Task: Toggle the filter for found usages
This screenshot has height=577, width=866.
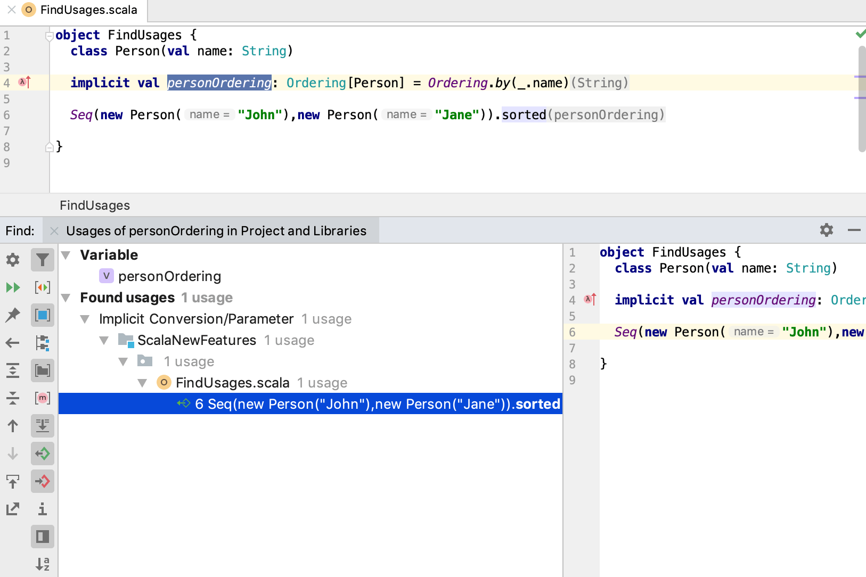Action: 43,260
